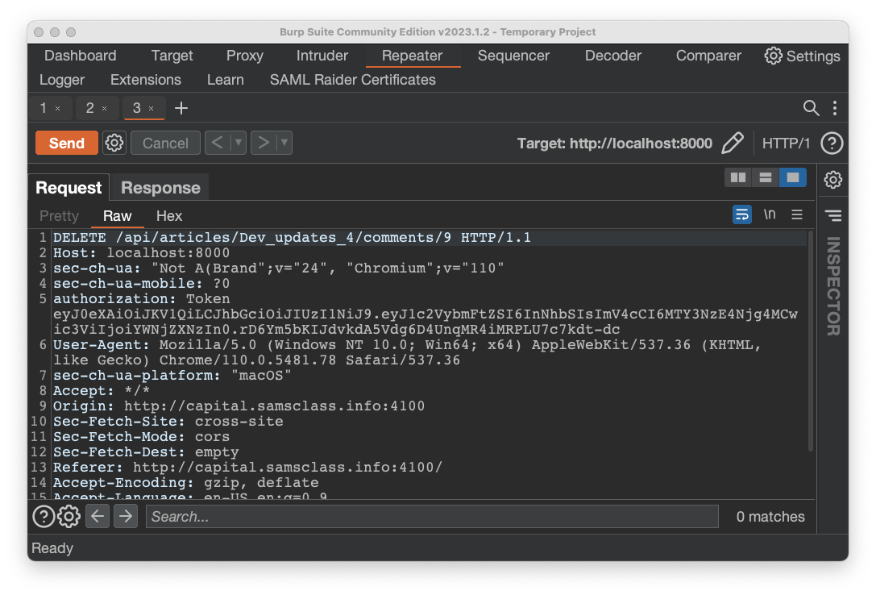The height and width of the screenshot is (595, 876).
Task: Click the pencil icon to edit target
Action: pyautogui.click(x=732, y=144)
